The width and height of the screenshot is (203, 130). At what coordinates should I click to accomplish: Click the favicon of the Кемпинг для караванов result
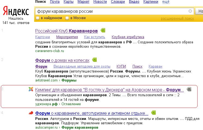pyautogui.click(x=31, y=89)
